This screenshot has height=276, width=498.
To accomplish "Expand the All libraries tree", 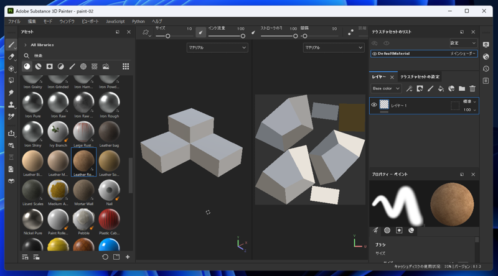I will [x=26, y=45].
